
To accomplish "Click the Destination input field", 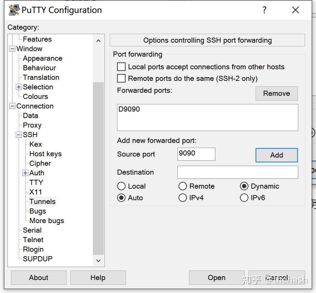I will coord(238,172).
